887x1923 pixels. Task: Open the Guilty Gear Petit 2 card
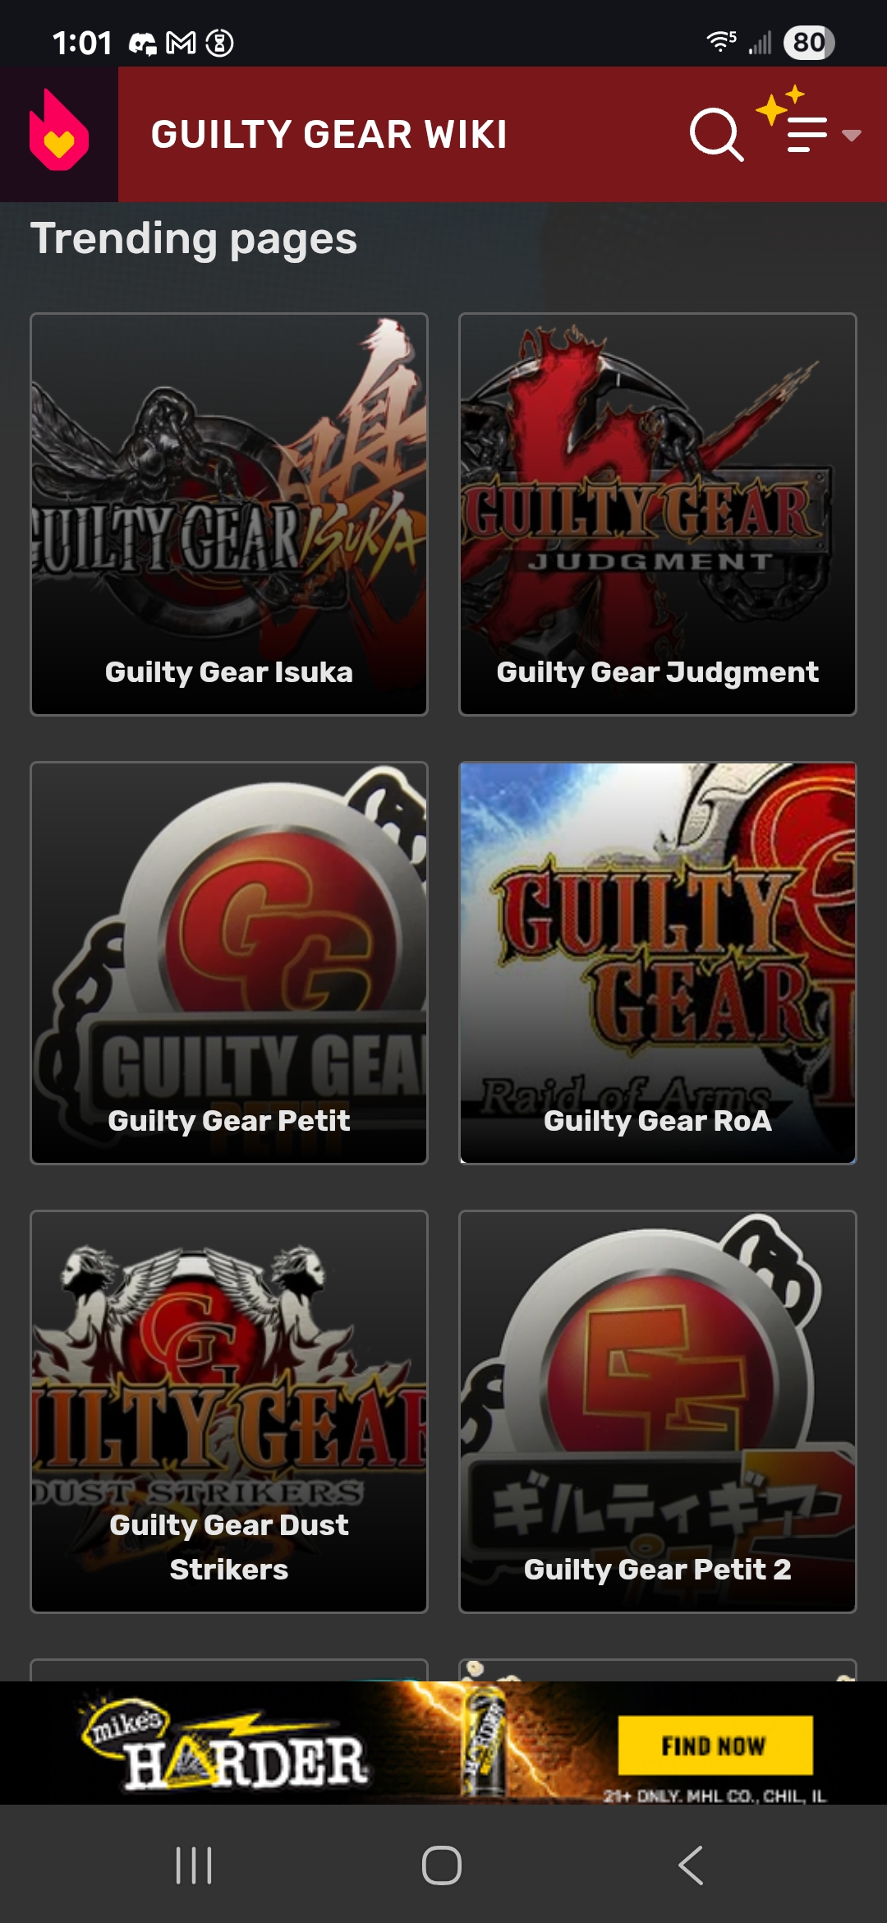[x=658, y=1412]
